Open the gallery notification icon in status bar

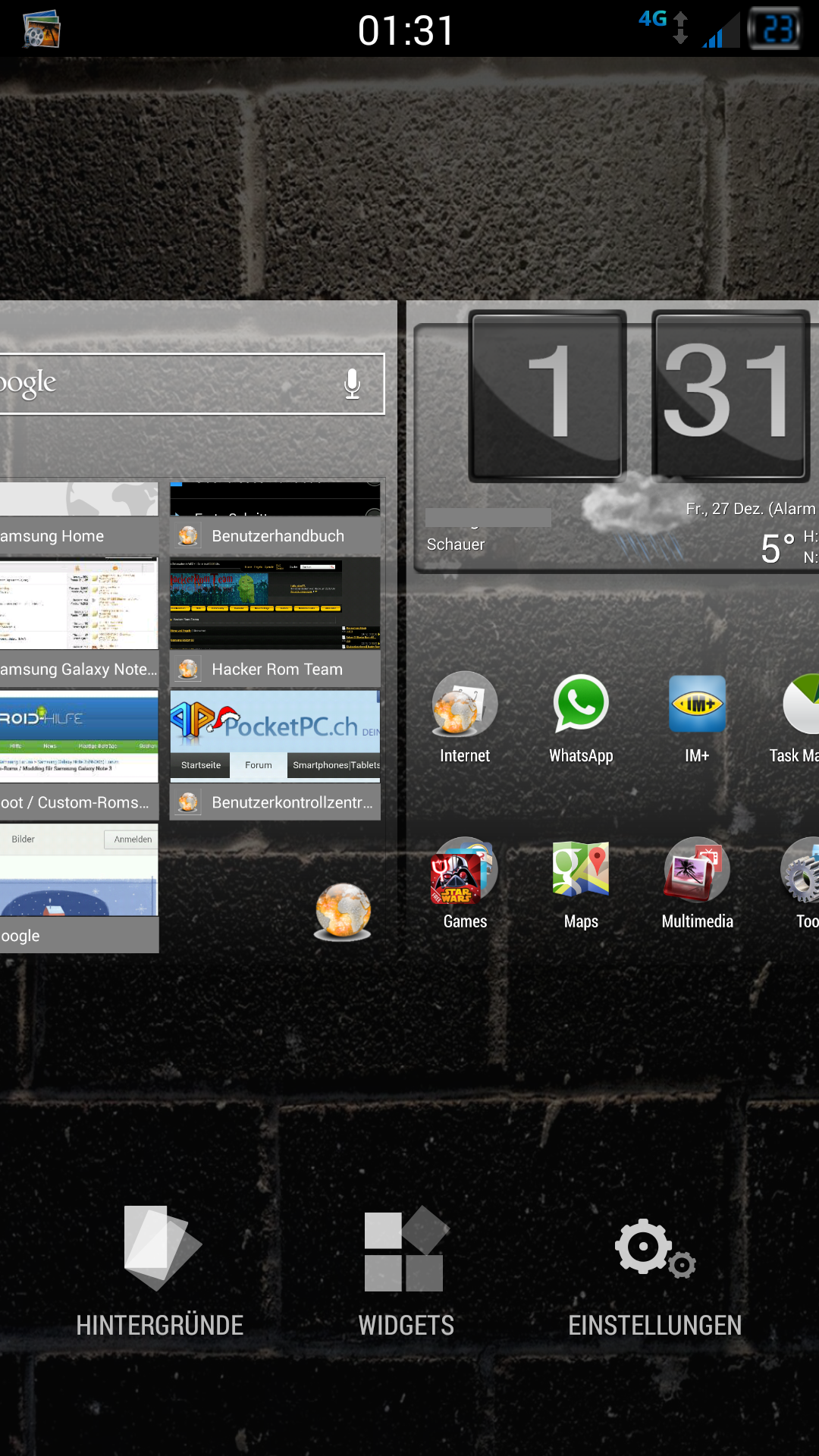tap(41, 29)
